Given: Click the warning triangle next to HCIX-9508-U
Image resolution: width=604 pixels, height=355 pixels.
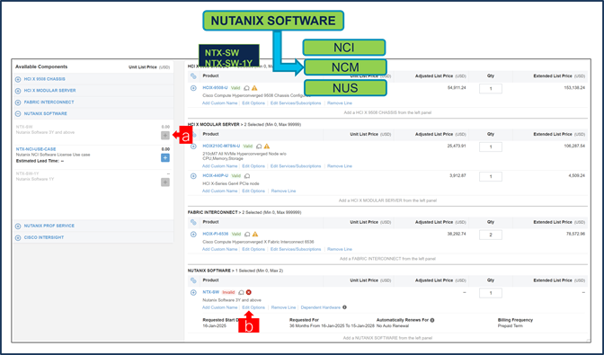Looking at the screenshot, I should coord(254,88).
